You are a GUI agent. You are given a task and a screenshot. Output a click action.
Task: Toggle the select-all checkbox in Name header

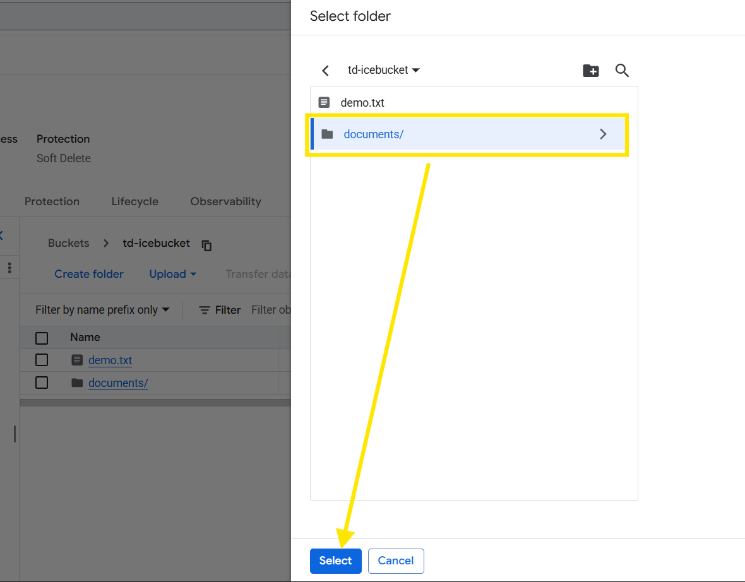click(x=42, y=338)
